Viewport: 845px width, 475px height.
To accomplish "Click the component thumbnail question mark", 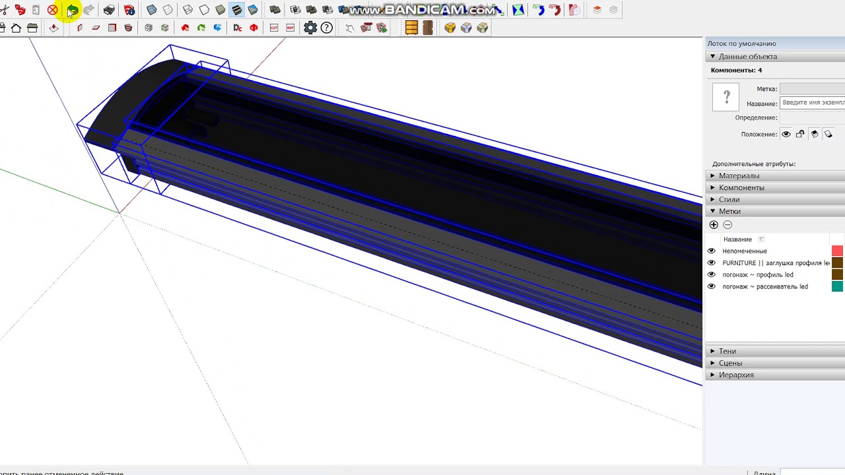I will pos(726,97).
